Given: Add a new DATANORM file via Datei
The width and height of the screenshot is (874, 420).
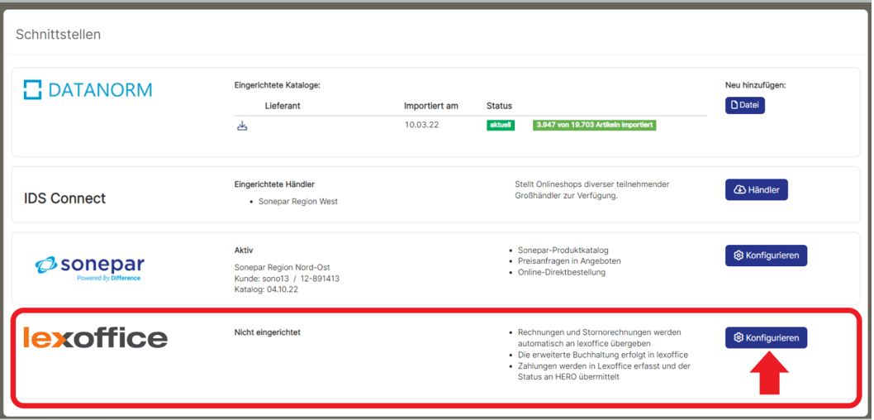Looking at the screenshot, I should tap(744, 105).
